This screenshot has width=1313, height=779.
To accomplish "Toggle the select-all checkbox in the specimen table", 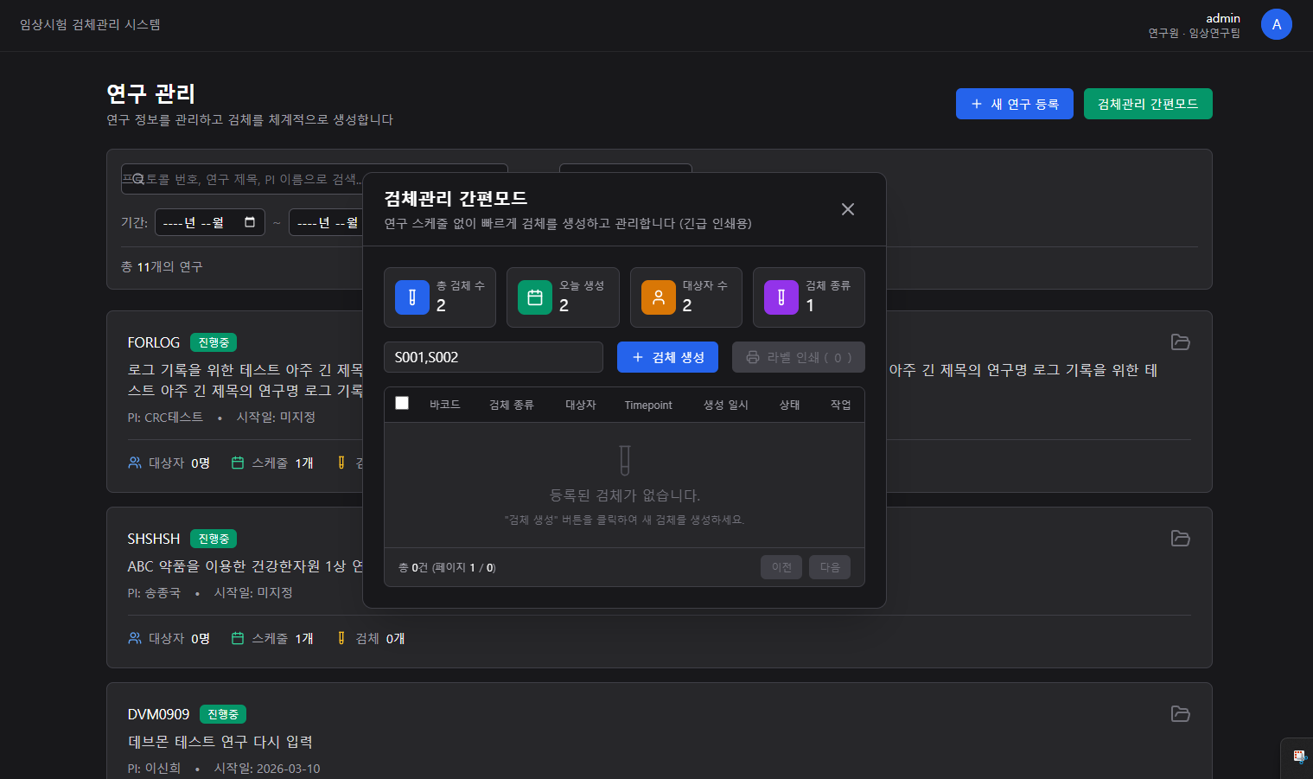I will pyautogui.click(x=402, y=404).
